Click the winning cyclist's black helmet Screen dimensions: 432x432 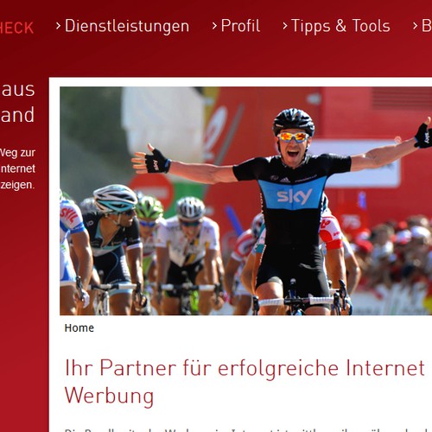point(294,120)
